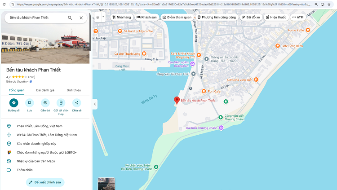
Task: Open Cafe Bồng Bềnh marker
Action: pos(278,46)
